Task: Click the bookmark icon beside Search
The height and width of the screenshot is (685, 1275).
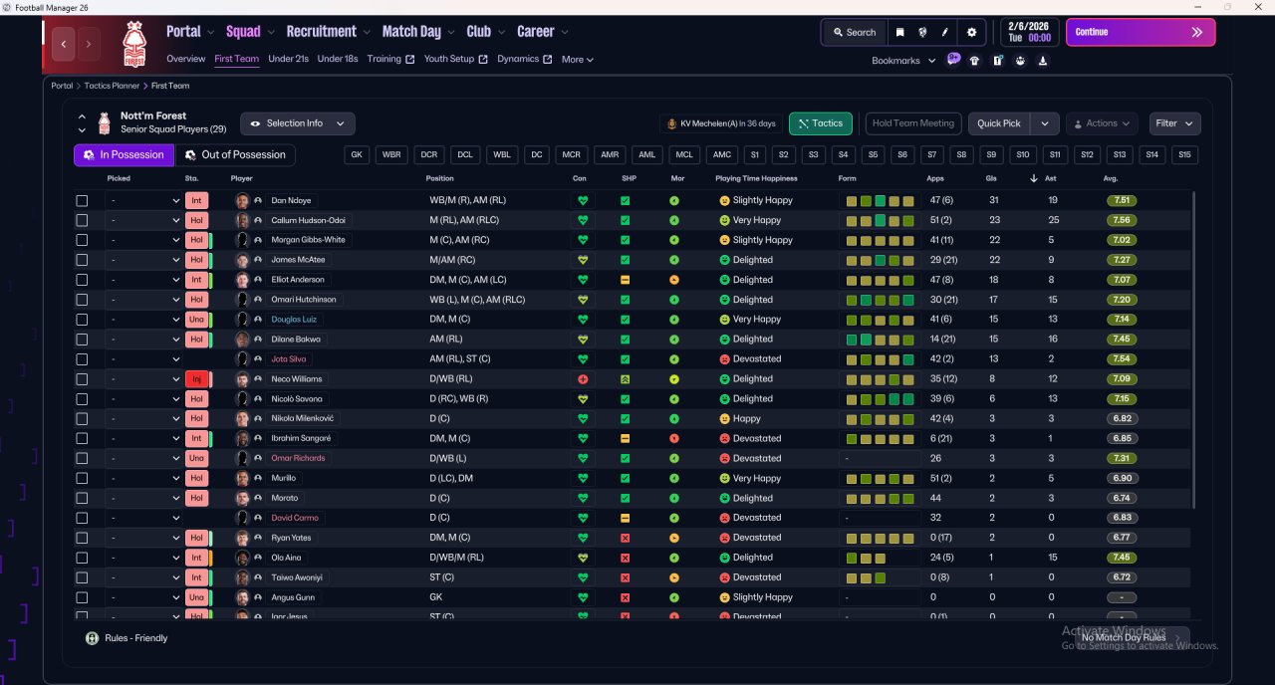Action: (899, 32)
